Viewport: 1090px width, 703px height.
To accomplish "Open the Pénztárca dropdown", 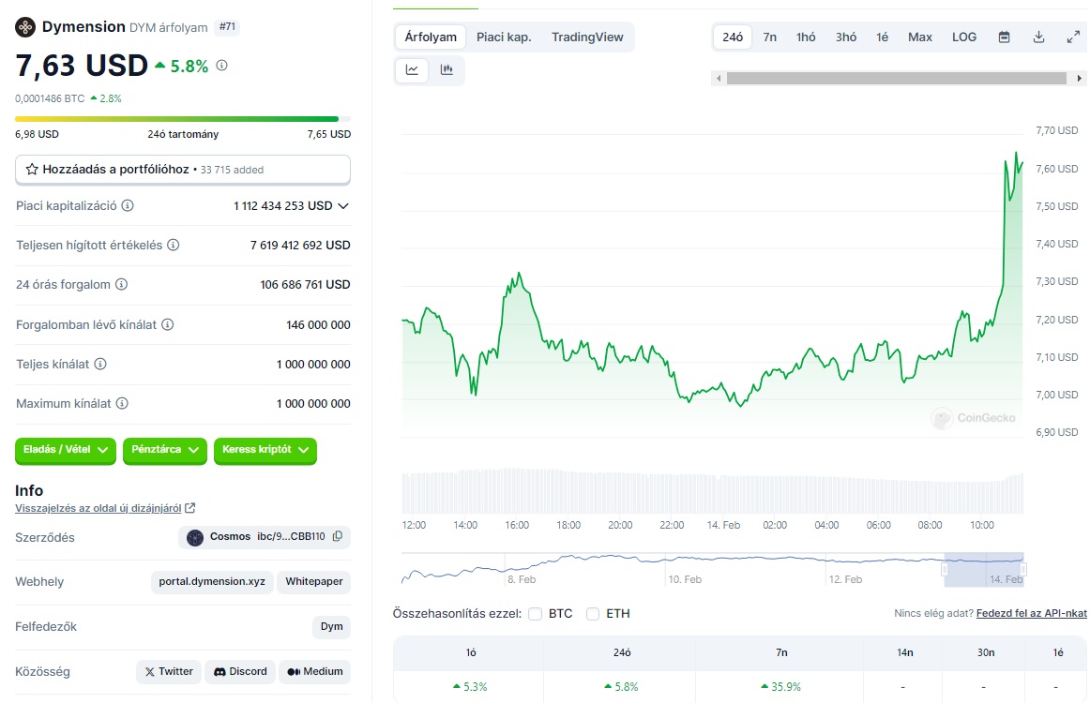I will coord(165,449).
